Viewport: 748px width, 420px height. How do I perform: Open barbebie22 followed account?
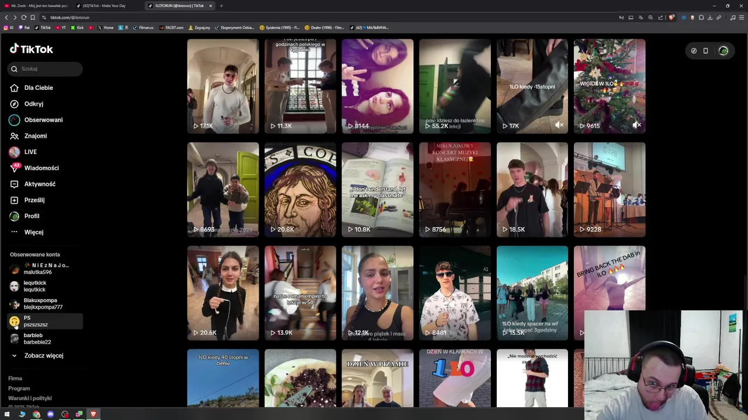tap(46, 339)
